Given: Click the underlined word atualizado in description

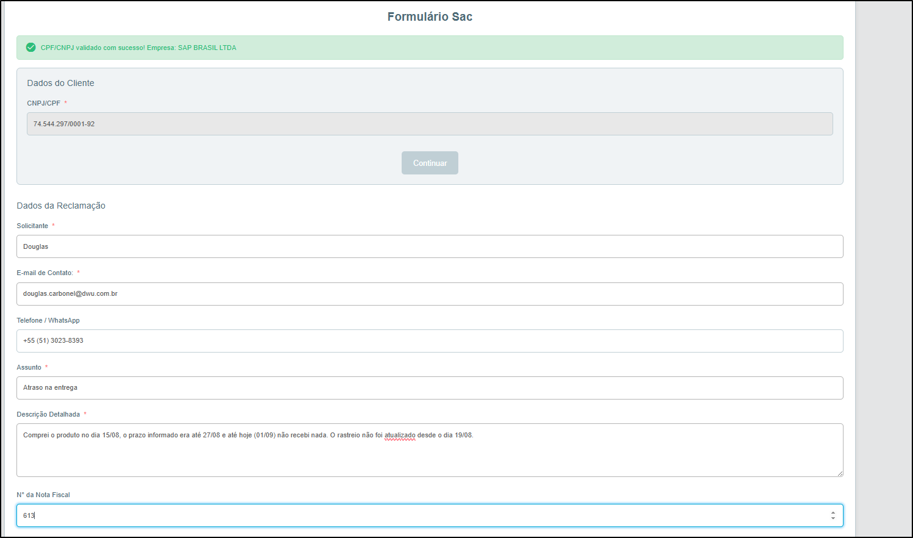Looking at the screenshot, I should (x=400, y=436).
